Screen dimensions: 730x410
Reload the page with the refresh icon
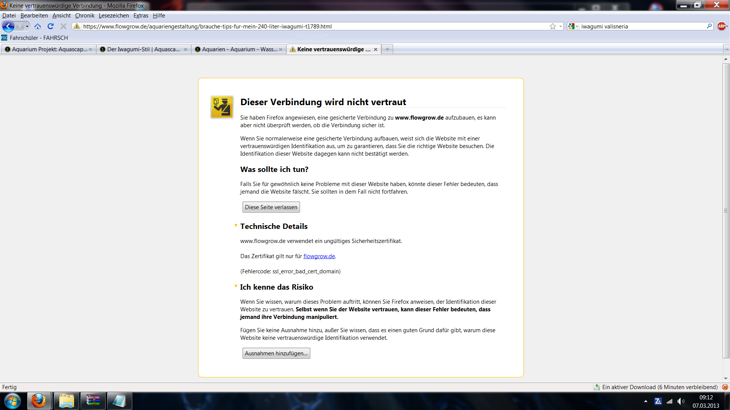tap(51, 26)
